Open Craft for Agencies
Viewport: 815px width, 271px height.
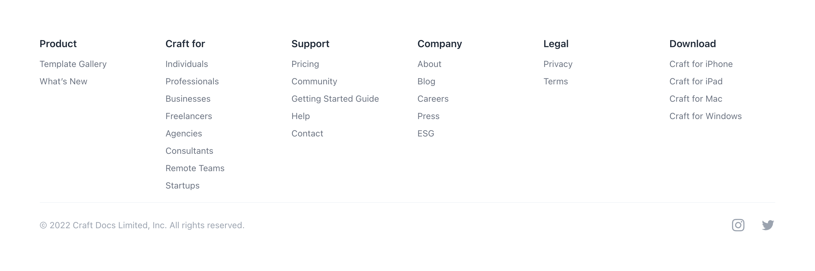pyautogui.click(x=183, y=133)
